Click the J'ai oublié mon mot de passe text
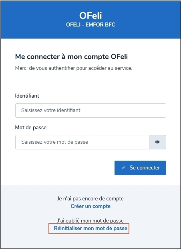This screenshot has height=249, width=181. (x=90, y=221)
